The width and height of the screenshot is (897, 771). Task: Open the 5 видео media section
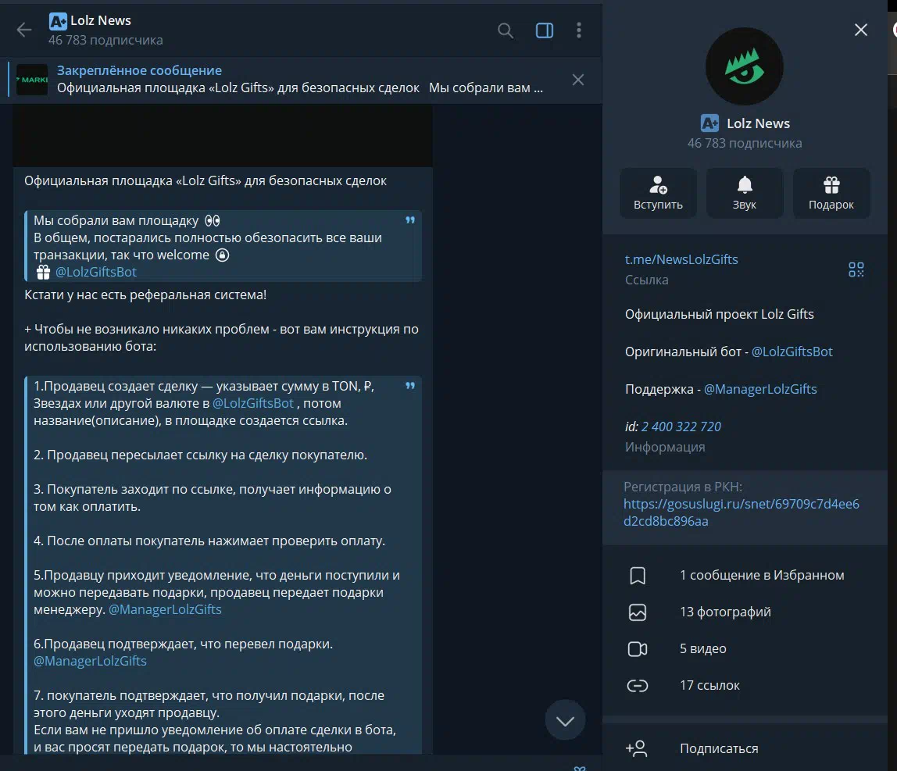coord(702,649)
